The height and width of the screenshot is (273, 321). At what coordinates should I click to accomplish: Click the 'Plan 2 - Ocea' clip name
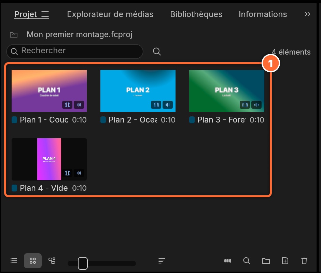coord(132,120)
